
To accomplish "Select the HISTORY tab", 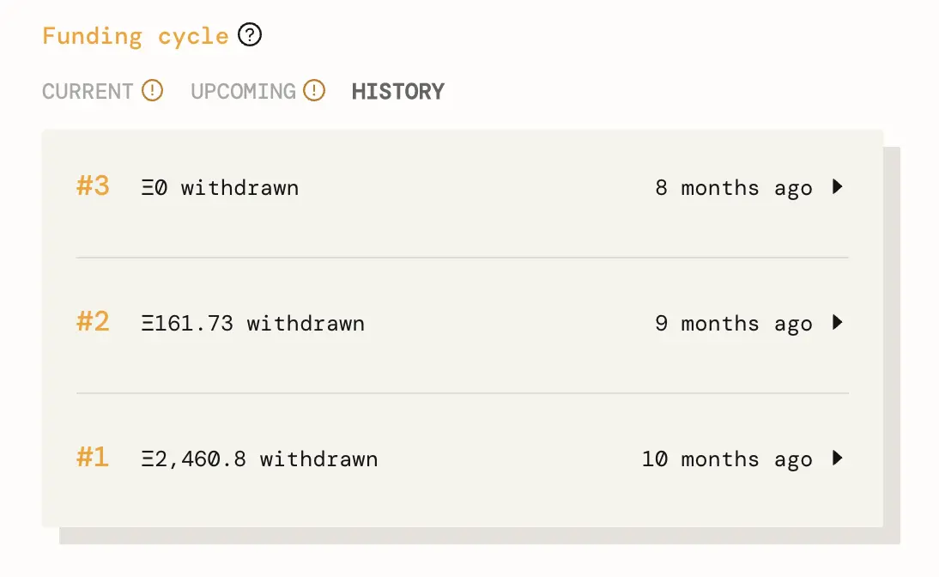I will point(397,90).
